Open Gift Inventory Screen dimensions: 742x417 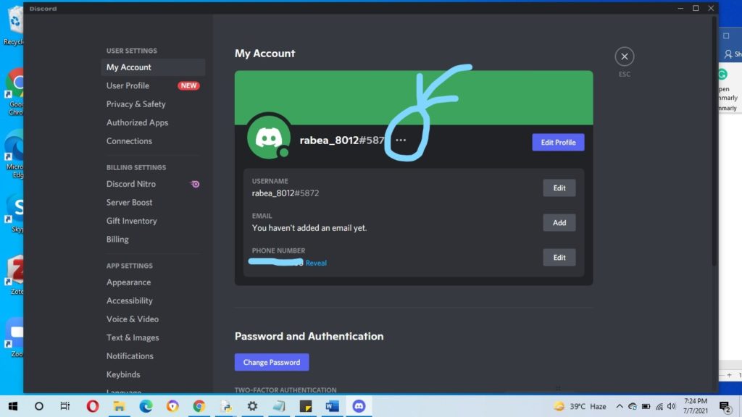pyautogui.click(x=153, y=221)
